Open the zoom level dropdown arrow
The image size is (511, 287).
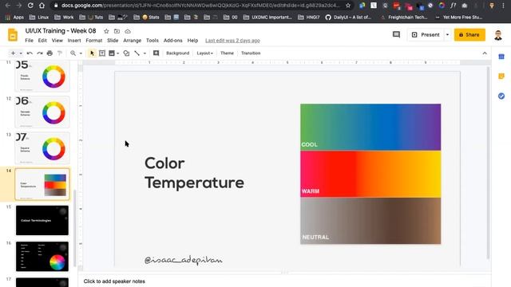[x=81, y=53]
